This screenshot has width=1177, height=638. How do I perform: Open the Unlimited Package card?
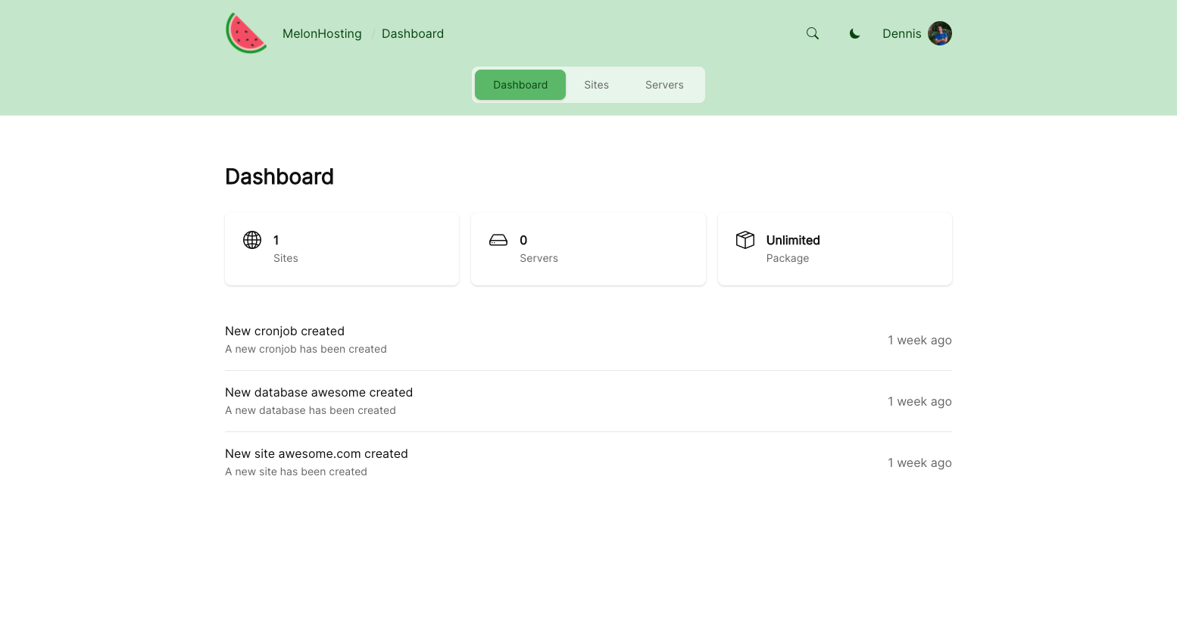[x=835, y=248]
